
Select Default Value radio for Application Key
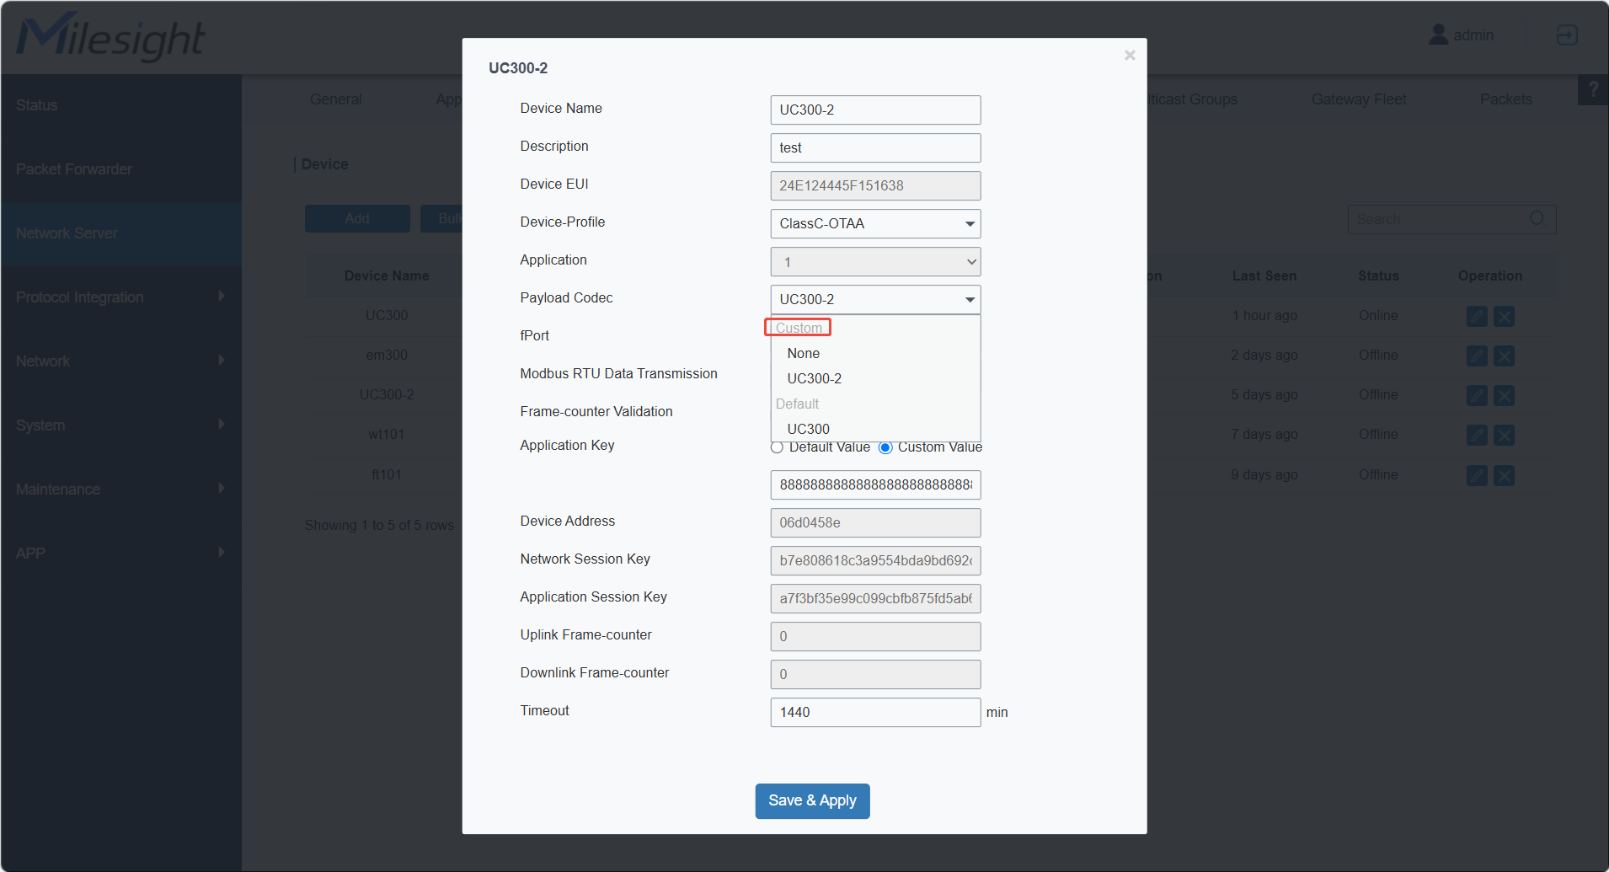[x=777, y=447]
